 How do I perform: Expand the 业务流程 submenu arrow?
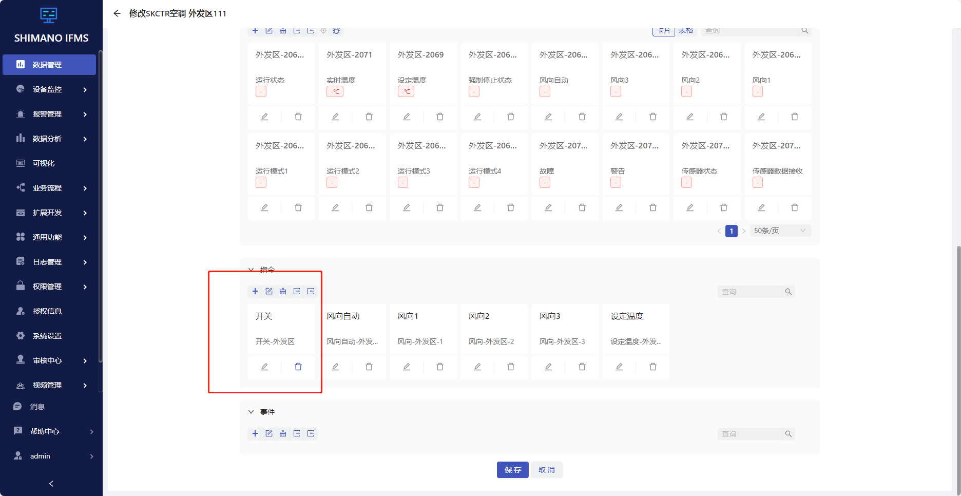(85, 188)
